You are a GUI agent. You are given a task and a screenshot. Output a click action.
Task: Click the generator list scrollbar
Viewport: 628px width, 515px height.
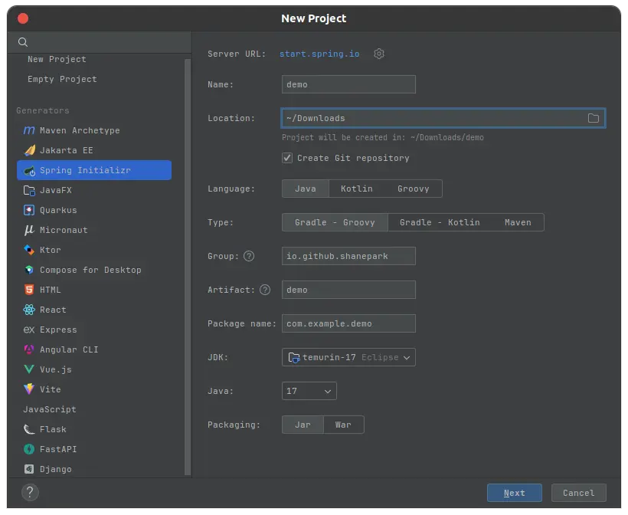[x=188, y=267]
